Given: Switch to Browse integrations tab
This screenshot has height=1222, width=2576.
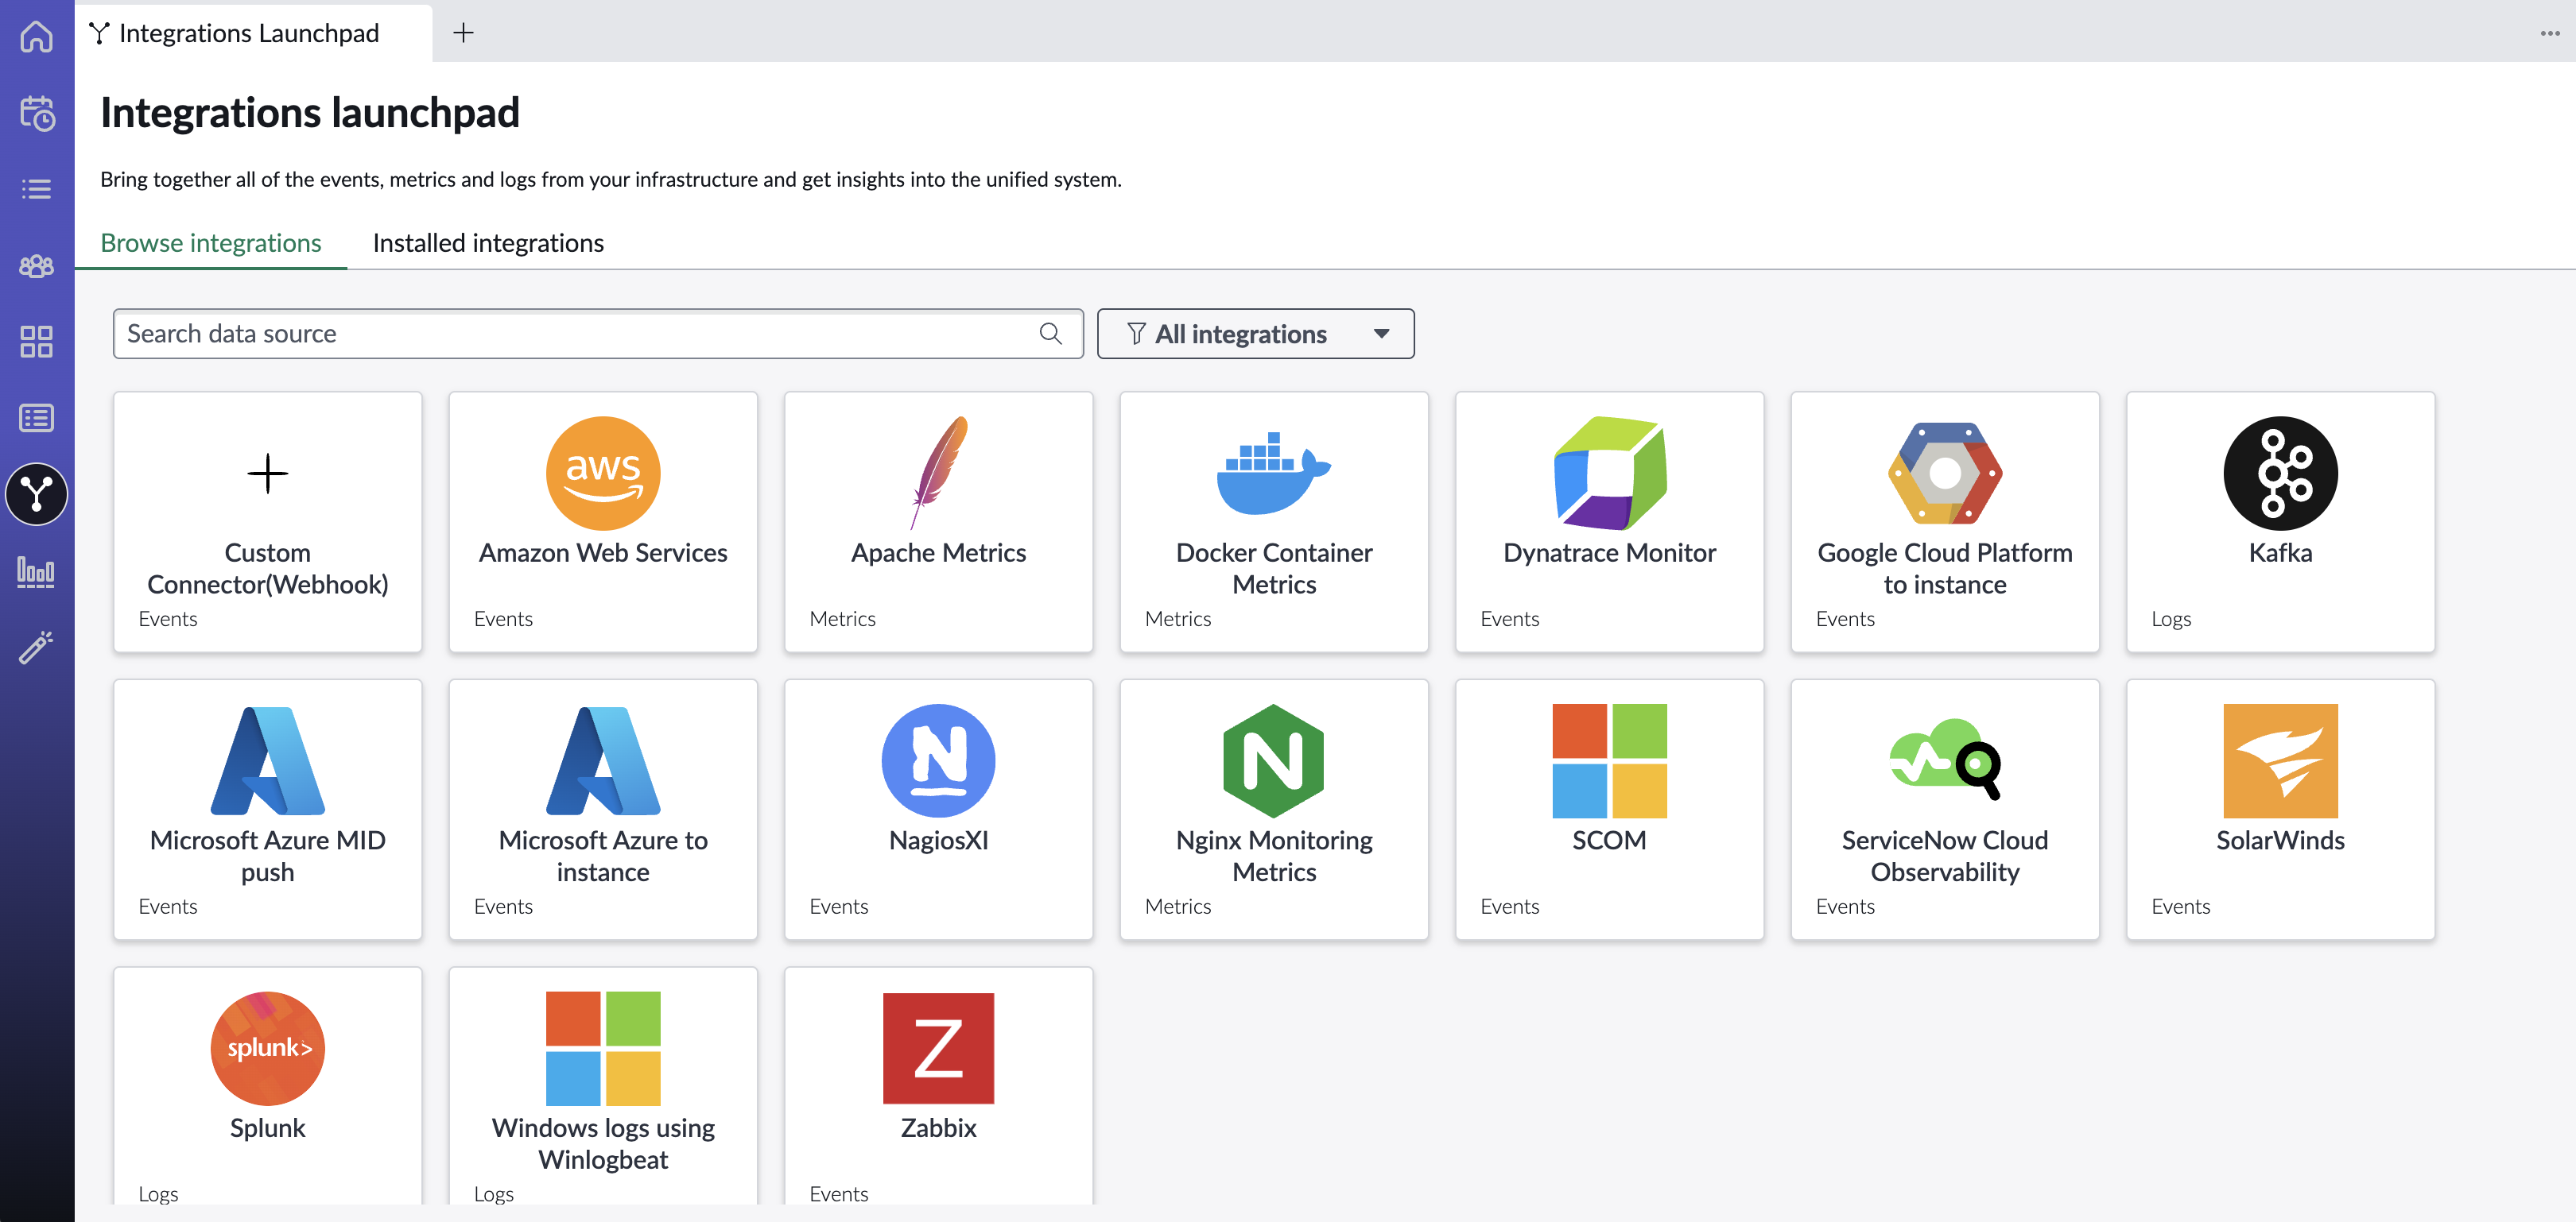Looking at the screenshot, I should pos(211,243).
